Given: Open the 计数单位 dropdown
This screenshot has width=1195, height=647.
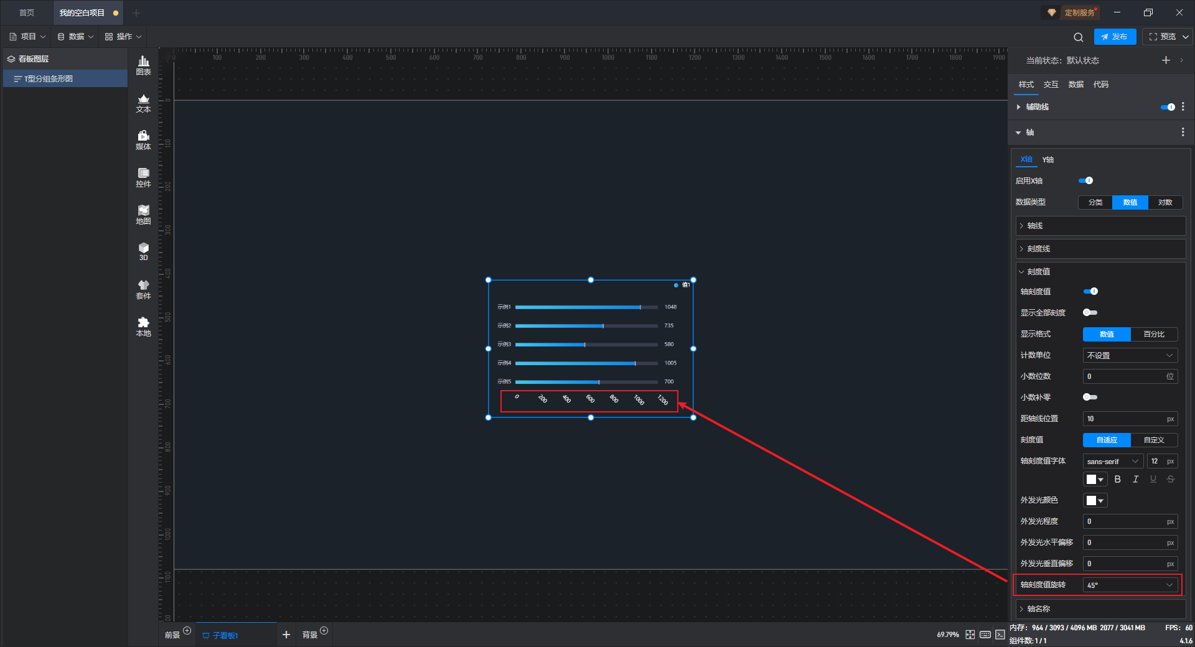Looking at the screenshot, I should 1130,355.
